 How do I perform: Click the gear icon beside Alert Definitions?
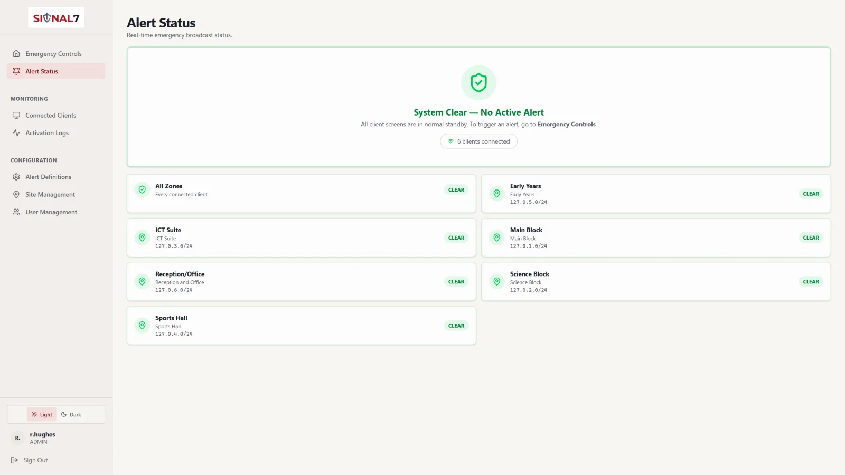coord(16,177)
